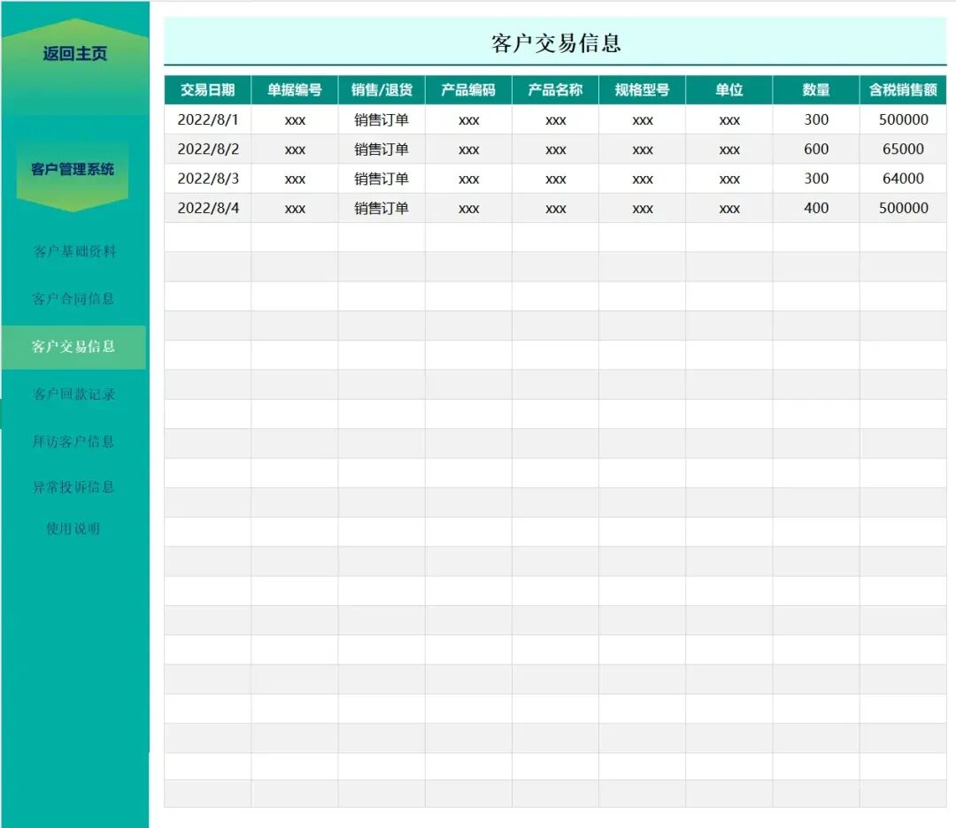
Task: Click the 单据编号 column header
Action: pyautogui.click(x=295, y=90)
